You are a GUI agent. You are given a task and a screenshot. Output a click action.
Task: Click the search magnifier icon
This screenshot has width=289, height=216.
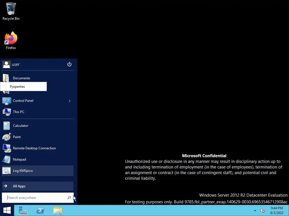click(x=69, y=198)
